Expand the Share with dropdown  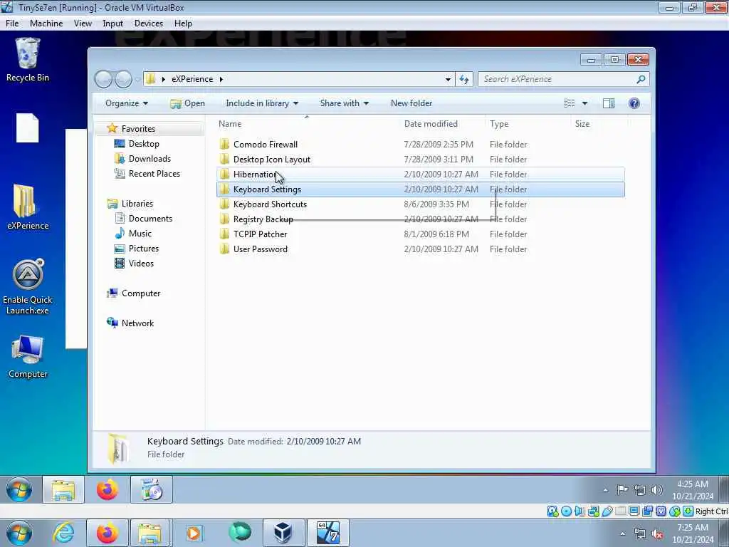coord(344,103)
